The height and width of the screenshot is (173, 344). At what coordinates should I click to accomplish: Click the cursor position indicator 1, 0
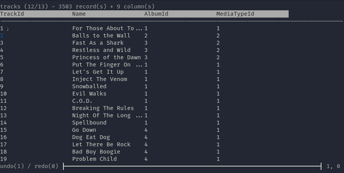click(x=333, y=166)
